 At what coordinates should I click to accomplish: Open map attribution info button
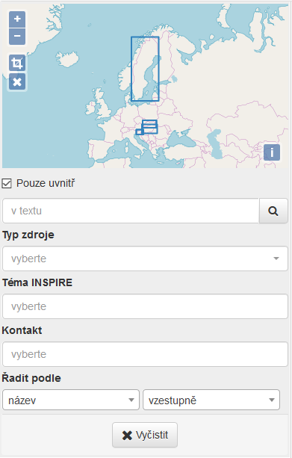click(272, 152)
